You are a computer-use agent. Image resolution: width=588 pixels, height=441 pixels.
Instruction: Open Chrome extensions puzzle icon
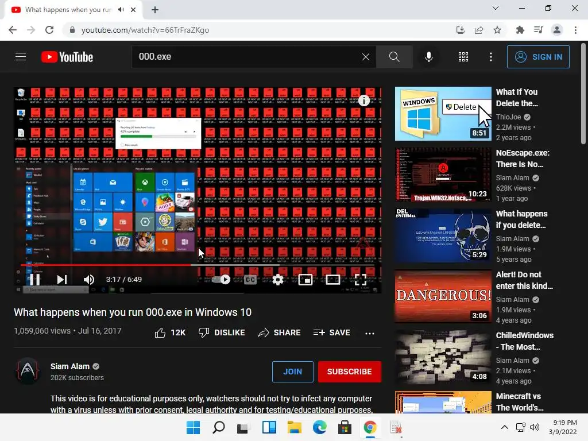[520, 30]
